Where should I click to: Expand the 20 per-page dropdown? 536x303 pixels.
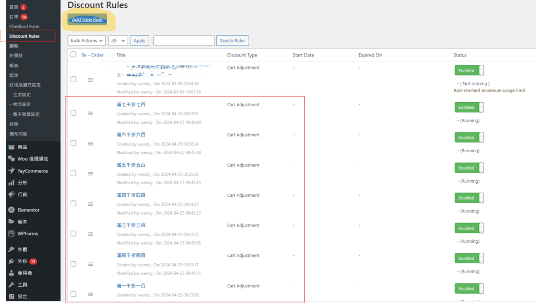pos(118,41)
